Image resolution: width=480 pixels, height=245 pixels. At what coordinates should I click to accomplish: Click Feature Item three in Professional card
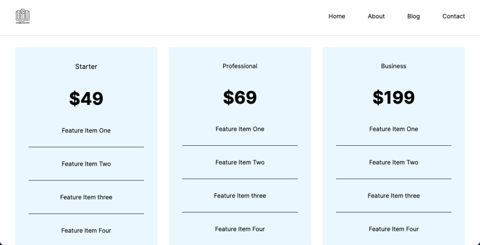(240, 196)
